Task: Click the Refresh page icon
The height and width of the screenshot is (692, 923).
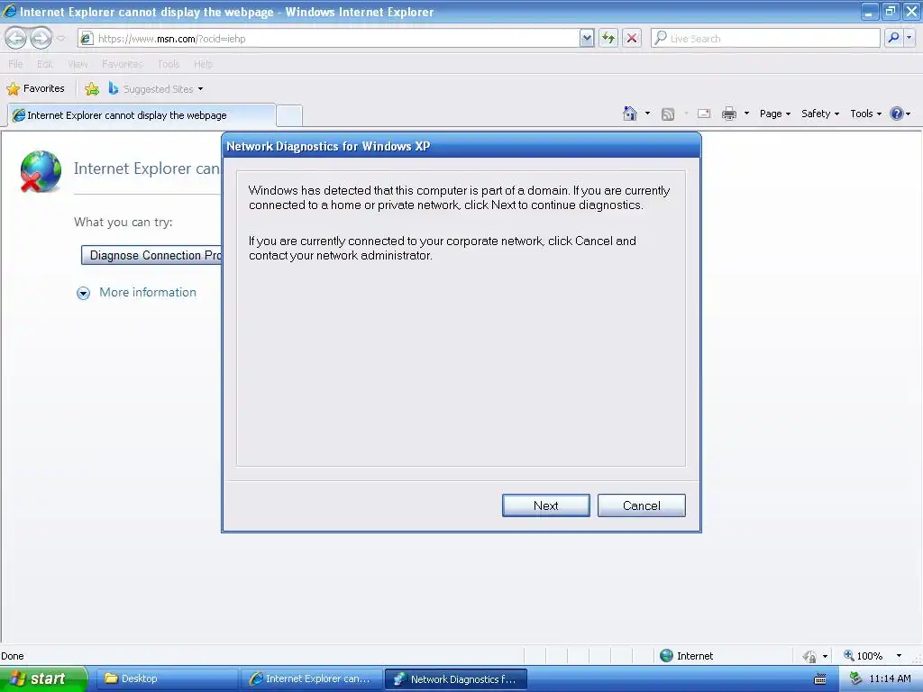Action: click(608, 39)
